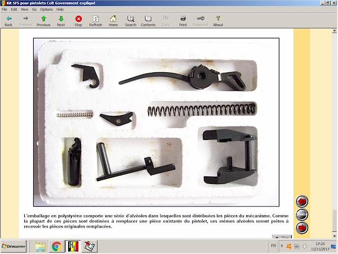This screenshot has height=254, width=338.
Task: Refresh the current page
Action: click(x=96, y=21)
